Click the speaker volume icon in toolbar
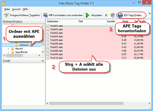The height and width of the screenshot is (111, 153). point(113,15)
